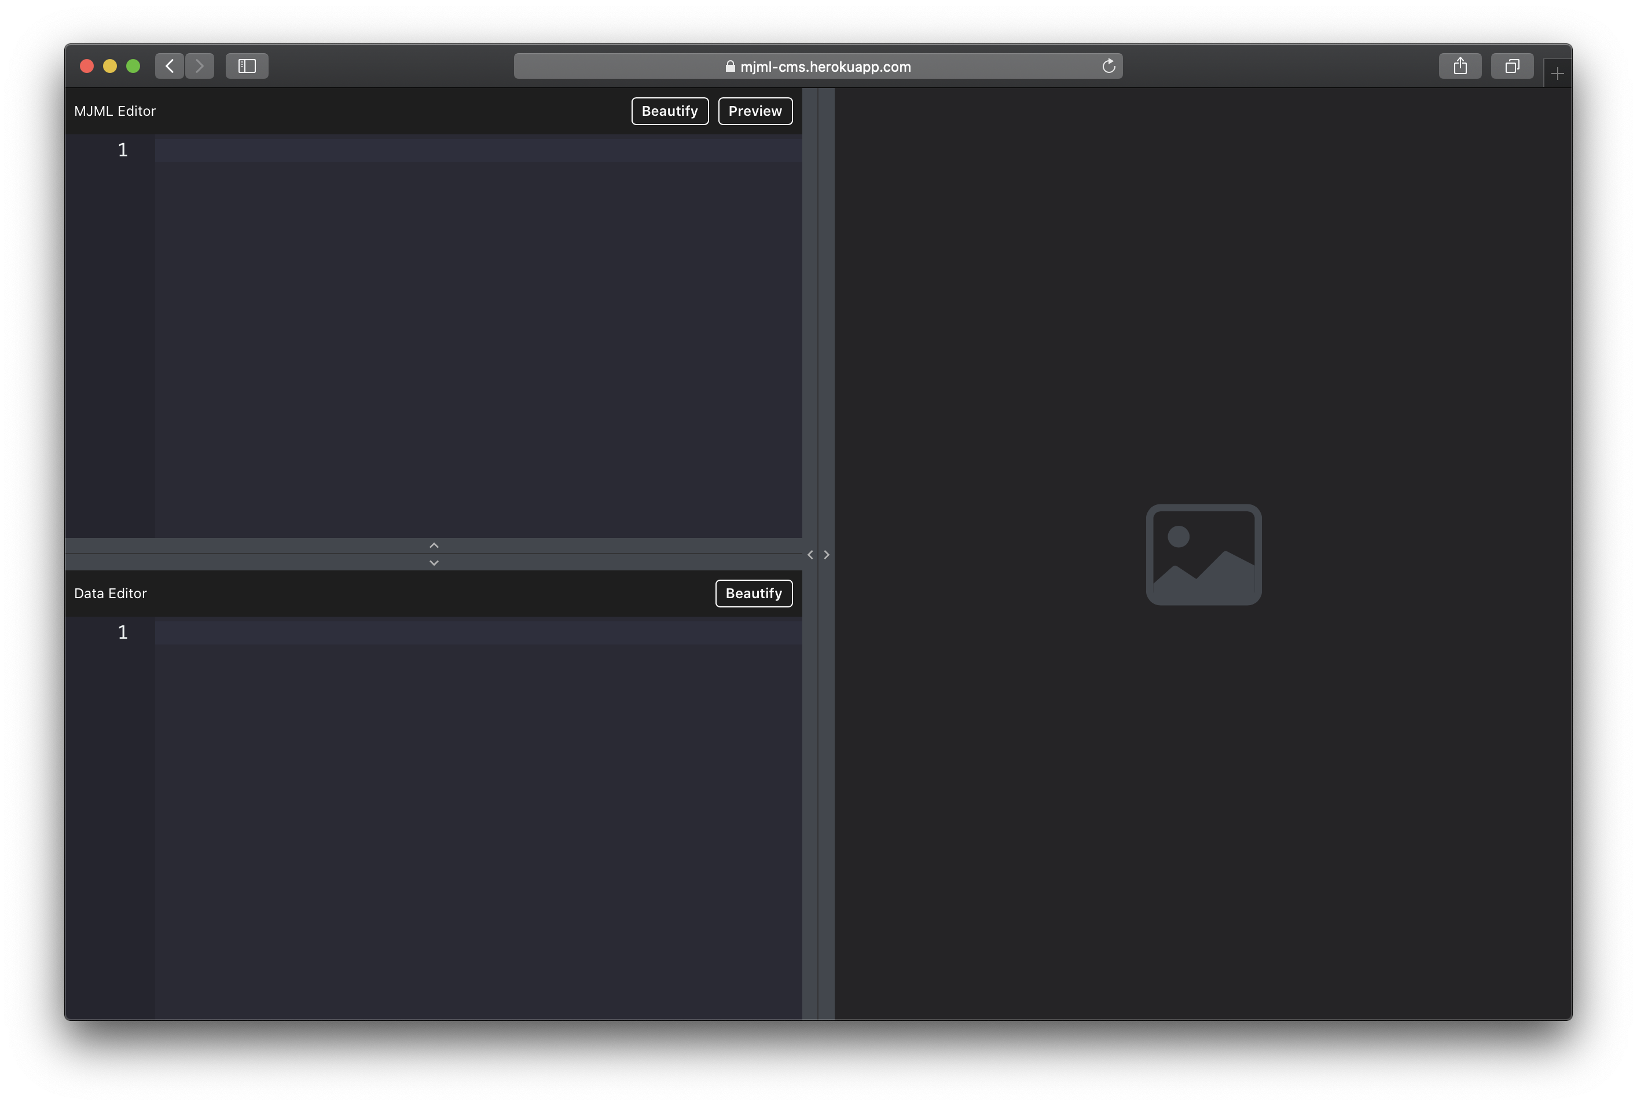Toggle the Safari sidebar icon

[x=247, y=66]
